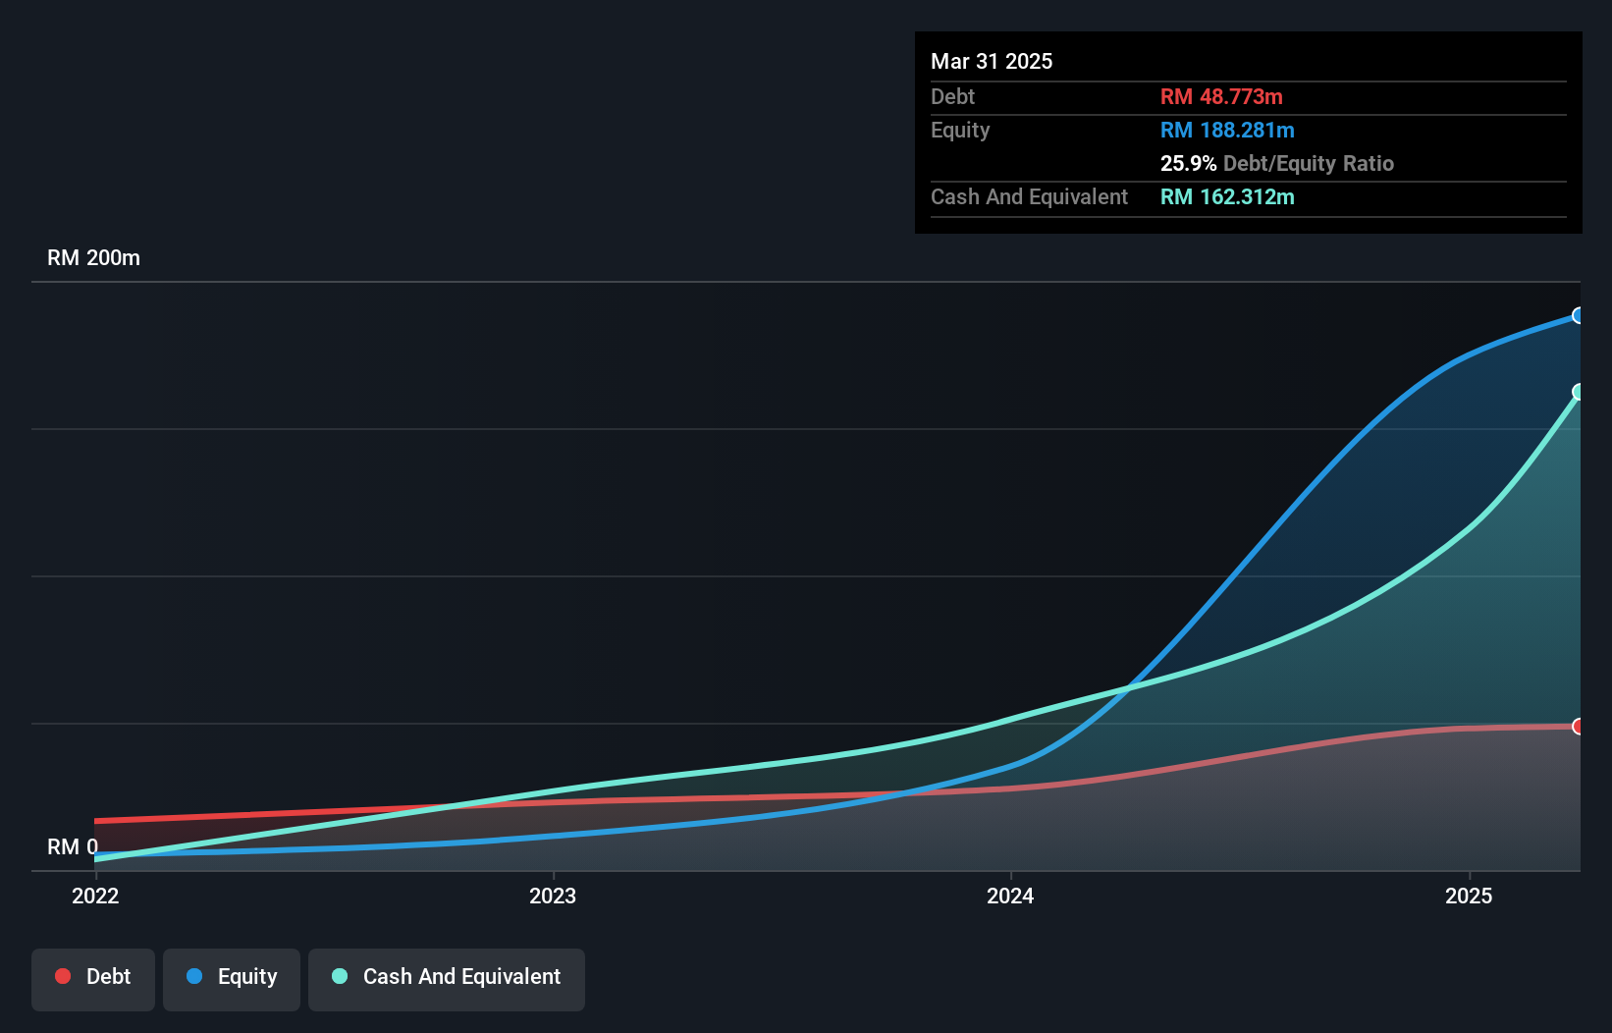Click the RM 200m y-axis label
1612x1033 pixels.
(x=93, y=257)
